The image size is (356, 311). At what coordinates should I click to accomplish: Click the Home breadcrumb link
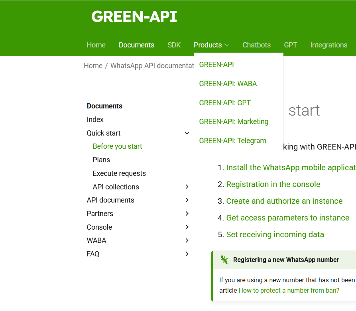[93, 66]
